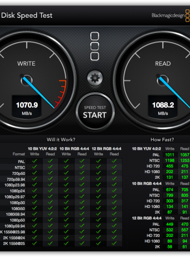Click the Speed Test Start button
190x257 pixels.
click(95, 112)
